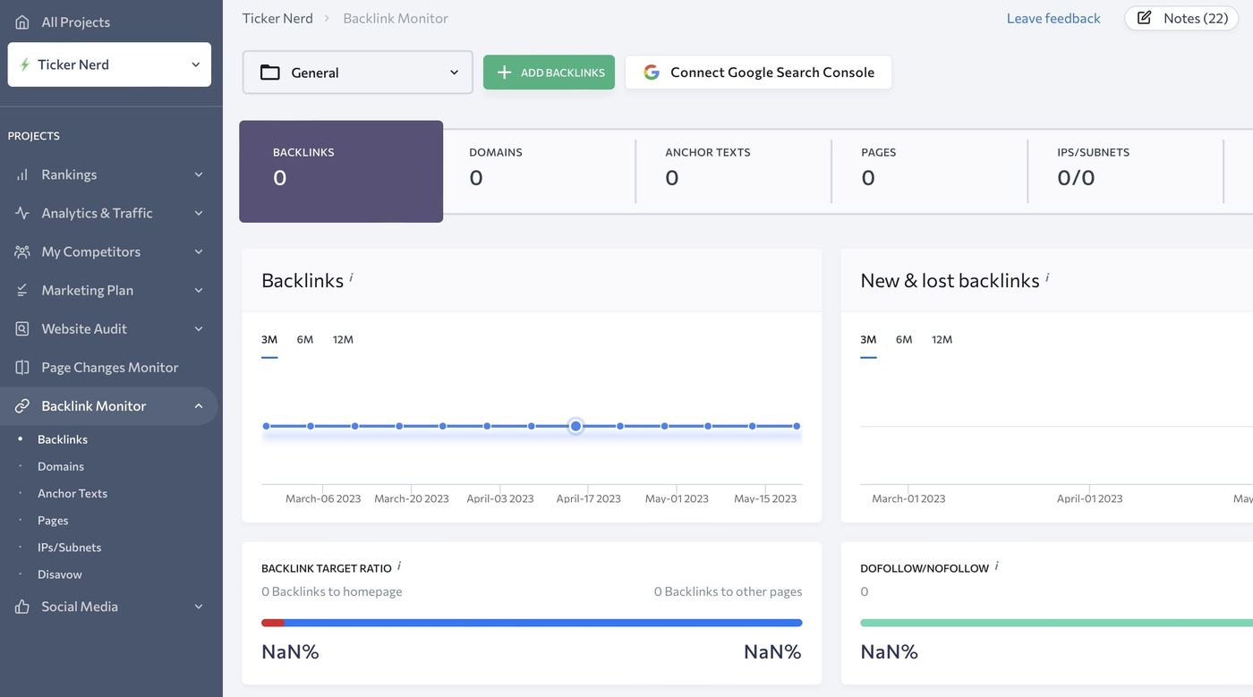This screenshot has width=1253, height=697.
Task: Click the Leave feedback link
Action: (x=1053, y=18)
